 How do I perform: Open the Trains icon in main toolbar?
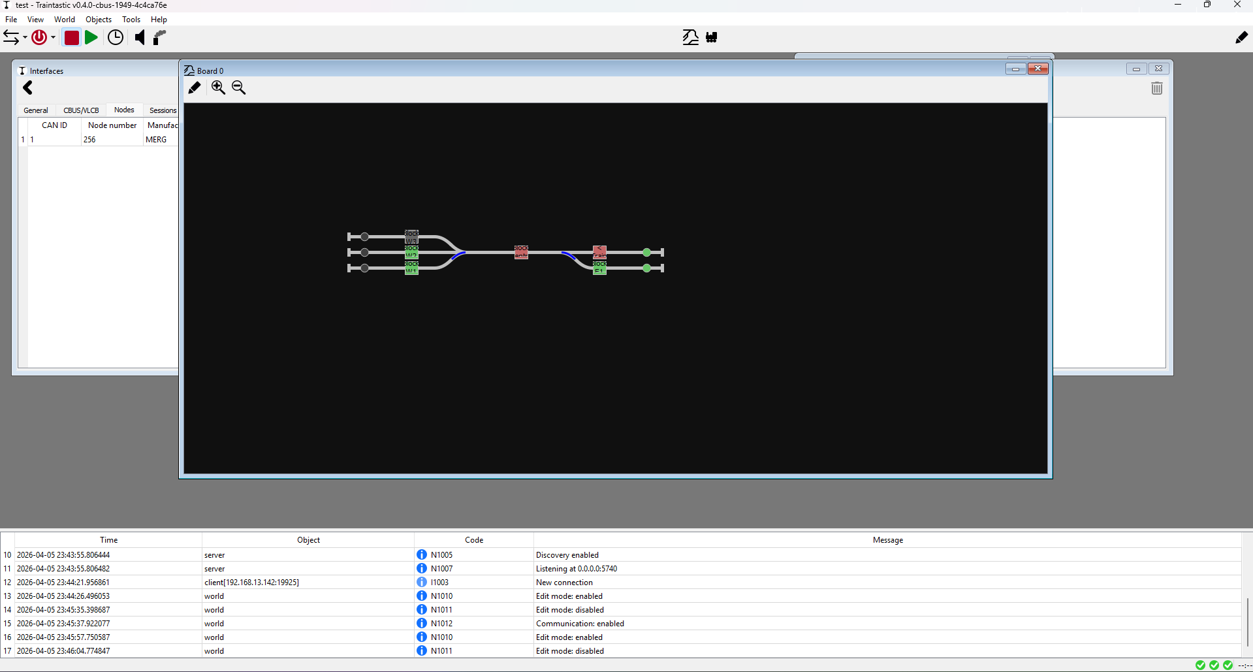click(x=712, y=38)
